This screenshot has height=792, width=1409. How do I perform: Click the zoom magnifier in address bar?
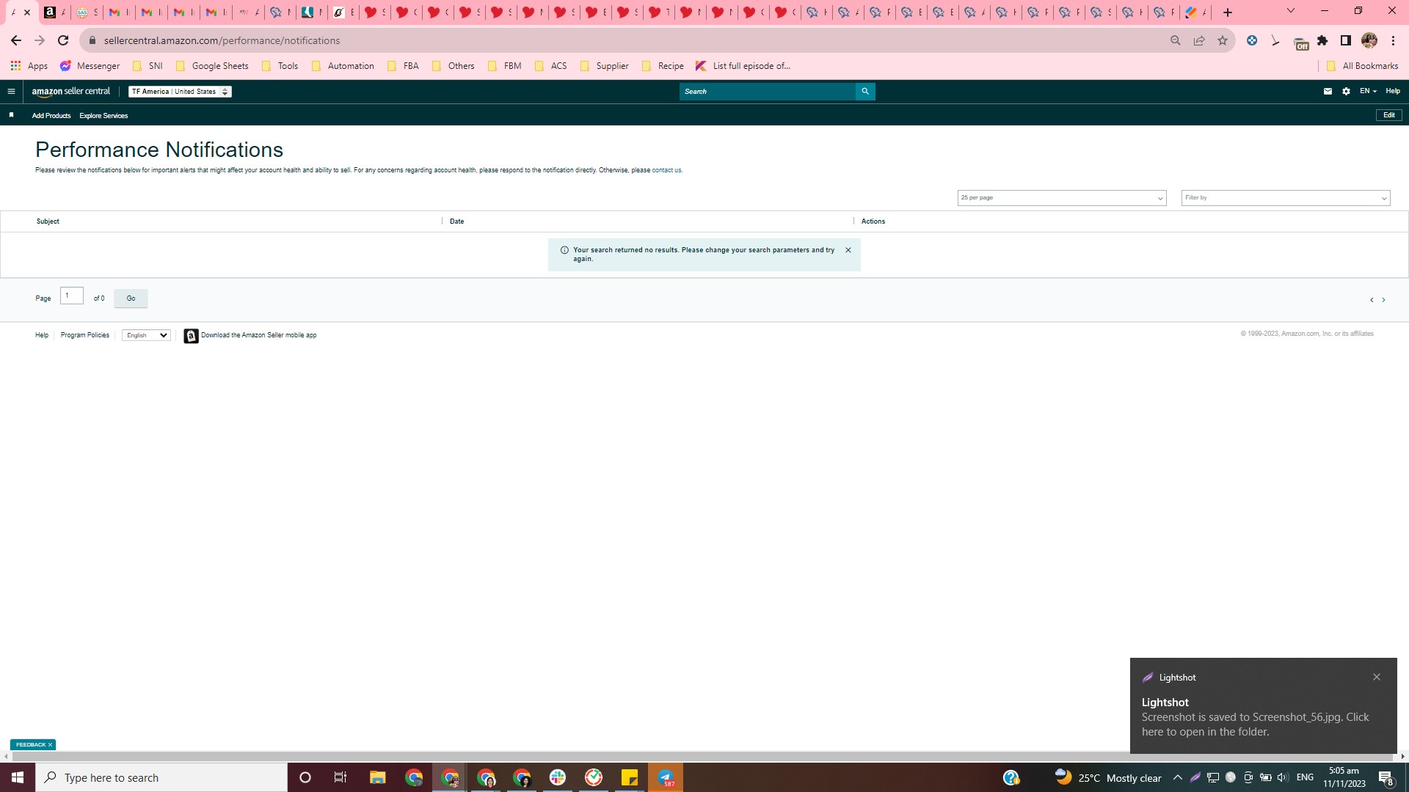click(1176, 40)
